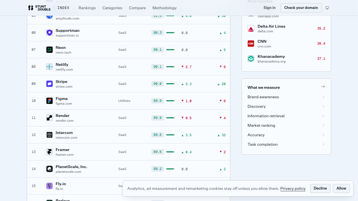Click Render's 89.9 score badge
Screen dimensions: 358x201
[157, 118]
